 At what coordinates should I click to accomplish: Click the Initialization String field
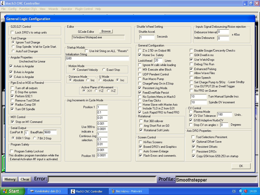[97, 58]
